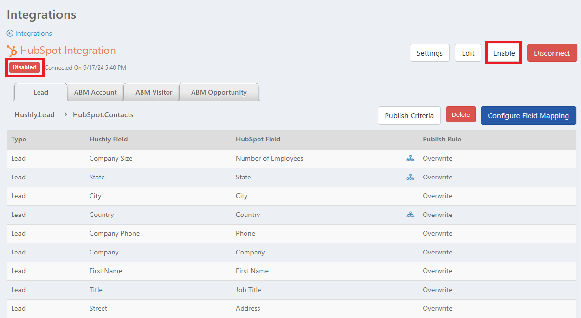Click Overwrite in the City row
This screenshot has height=318, width=581.
438,196
